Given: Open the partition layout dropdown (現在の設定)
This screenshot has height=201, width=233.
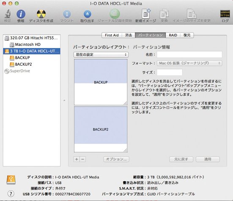Looking at the screenshot, I should click(101, 55).
